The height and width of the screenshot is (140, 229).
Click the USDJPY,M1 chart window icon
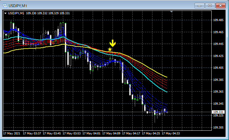(5, 6)
